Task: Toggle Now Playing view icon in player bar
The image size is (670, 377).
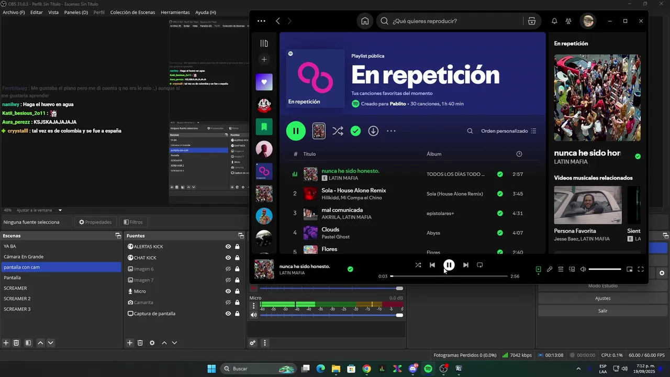Action: 538,269
